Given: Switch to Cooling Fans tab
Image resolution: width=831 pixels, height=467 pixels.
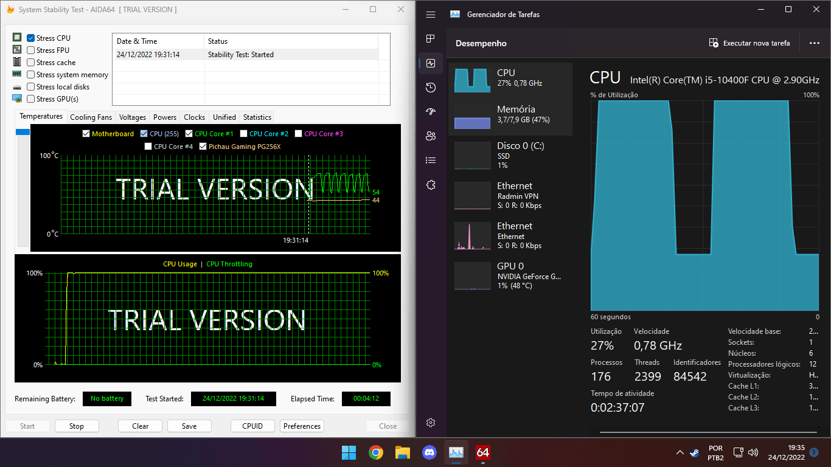Looking at the screenshot, I should pyautogui.click(x=91, y=117).
